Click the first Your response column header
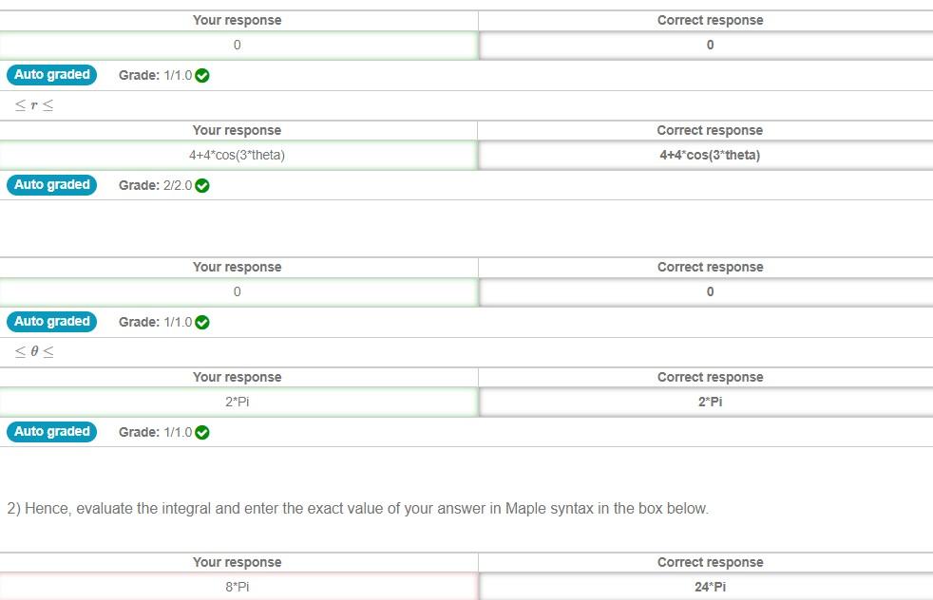Viewport: 933px width, 600px height. click(237, 20)
